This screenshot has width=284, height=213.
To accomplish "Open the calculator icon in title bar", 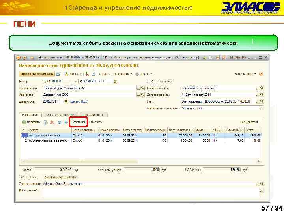I will 218,58.
